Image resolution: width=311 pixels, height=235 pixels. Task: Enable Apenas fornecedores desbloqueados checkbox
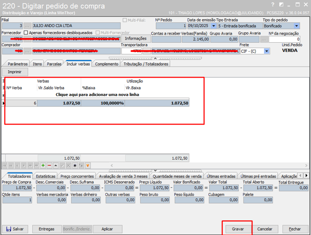(x=26, y=32)
